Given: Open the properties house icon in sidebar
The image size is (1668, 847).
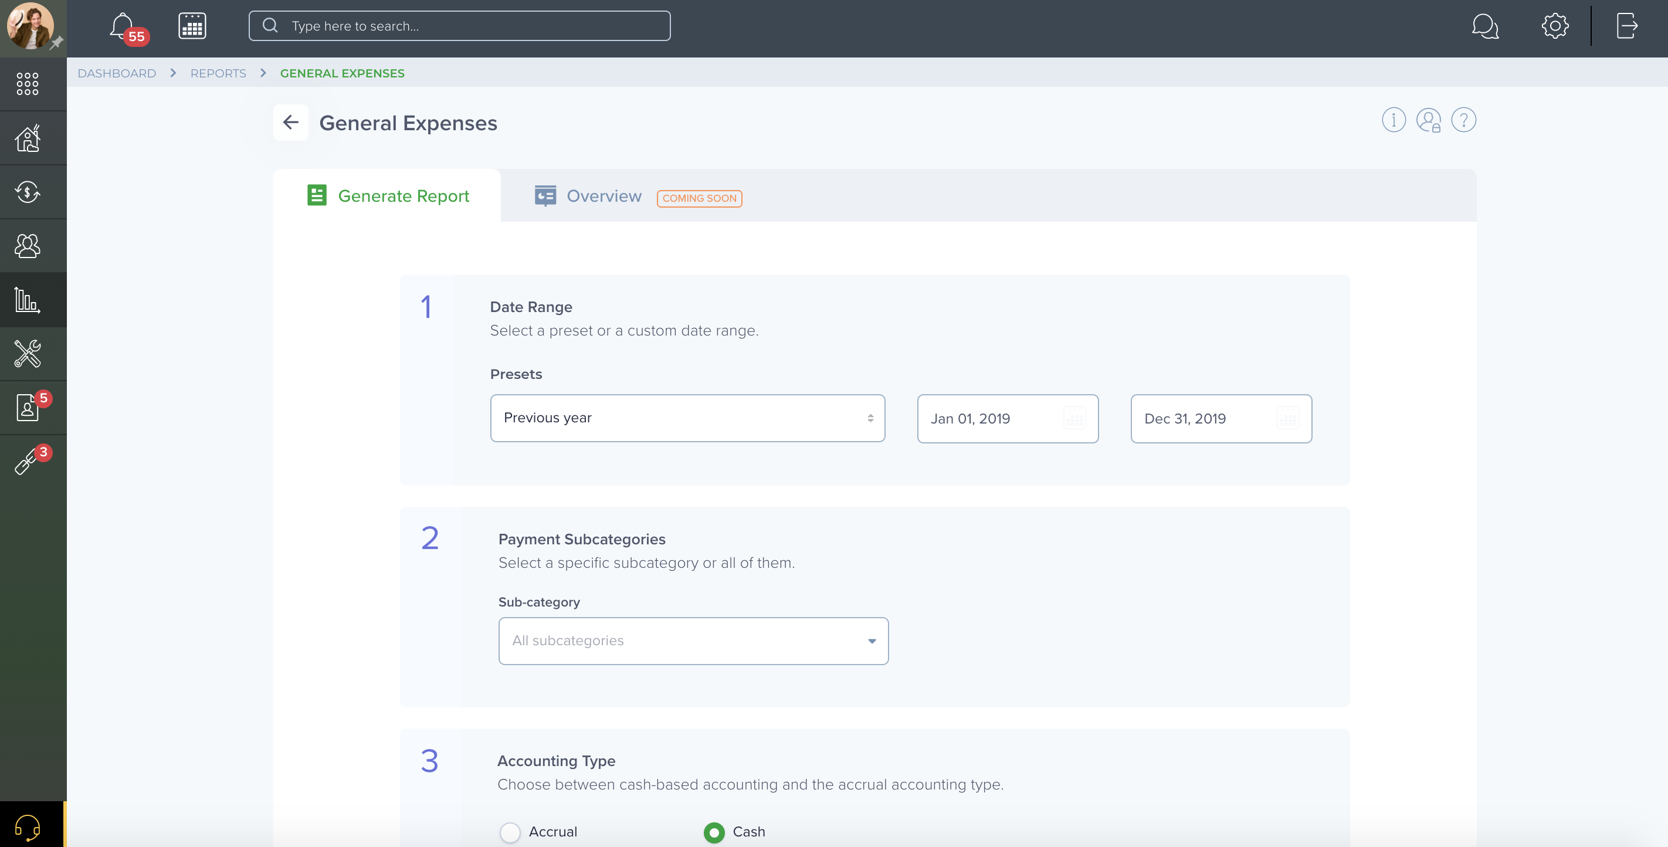Looking at the screenshot, I should (x=27, y=138).
